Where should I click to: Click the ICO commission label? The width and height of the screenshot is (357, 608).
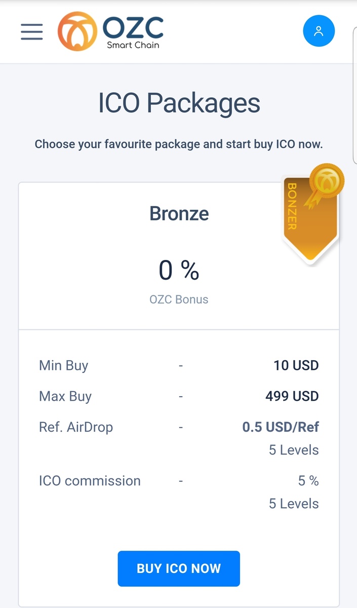[90, 481]
